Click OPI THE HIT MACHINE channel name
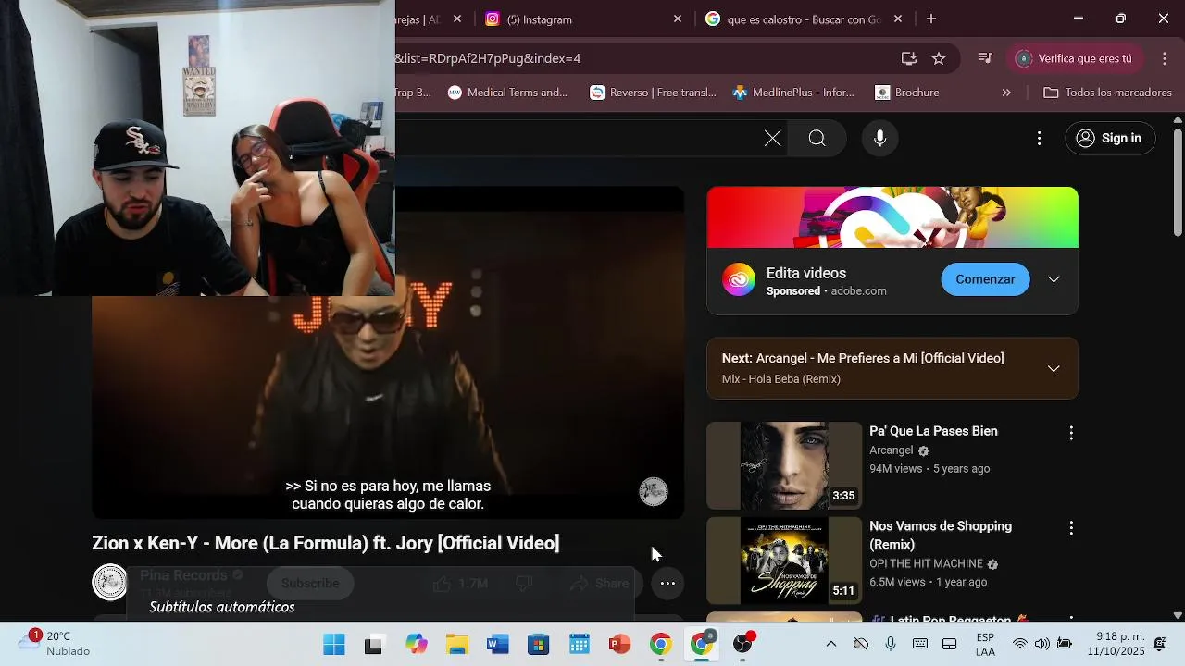 coord(926,563)
